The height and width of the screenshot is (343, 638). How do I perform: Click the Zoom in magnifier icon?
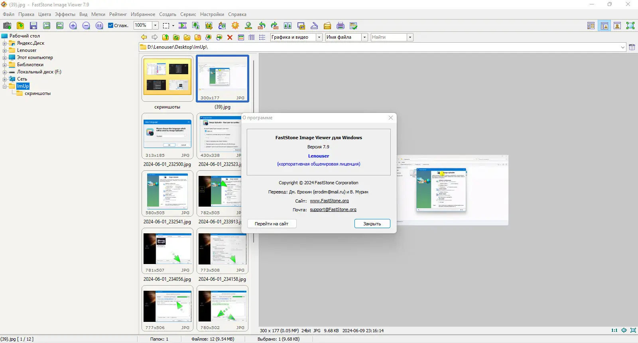click(73, 26)
